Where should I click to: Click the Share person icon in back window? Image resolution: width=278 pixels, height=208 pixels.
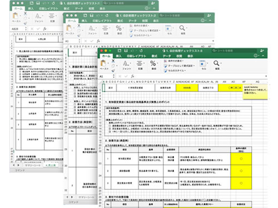153,3
